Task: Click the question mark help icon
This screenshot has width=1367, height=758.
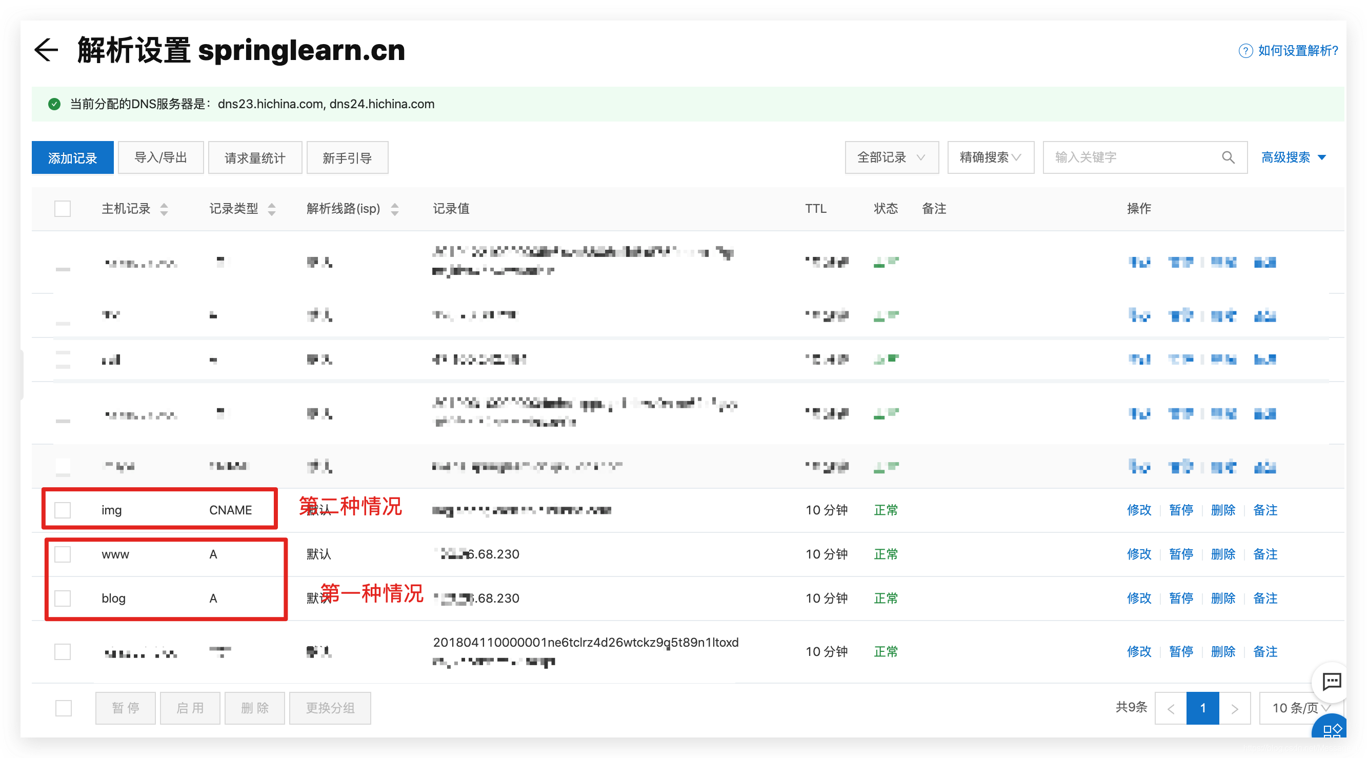Action: point(1245,51)
